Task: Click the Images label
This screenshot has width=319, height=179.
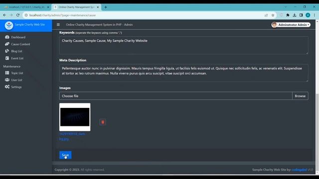Action: (x=65, y=88)
